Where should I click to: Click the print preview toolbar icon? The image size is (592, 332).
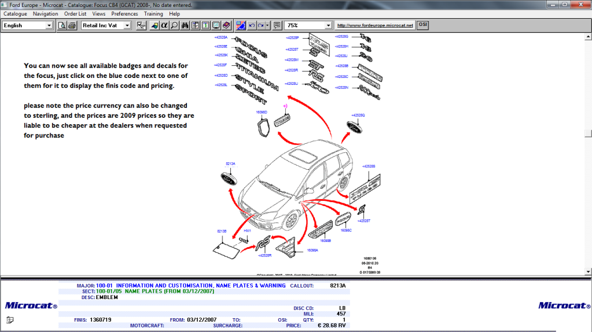(62, 25)
